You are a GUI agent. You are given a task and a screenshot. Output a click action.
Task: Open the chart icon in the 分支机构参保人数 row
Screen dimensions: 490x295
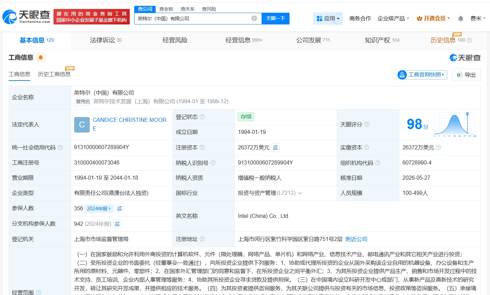pyautogui.click(x=117, y=224)
